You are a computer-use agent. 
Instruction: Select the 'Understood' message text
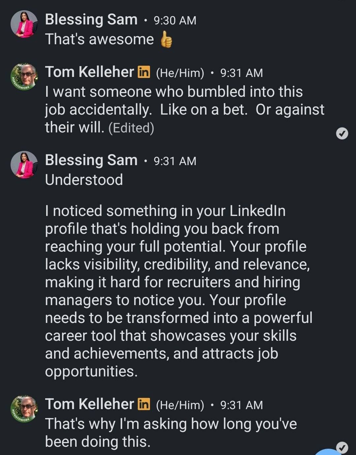(84, 180)
